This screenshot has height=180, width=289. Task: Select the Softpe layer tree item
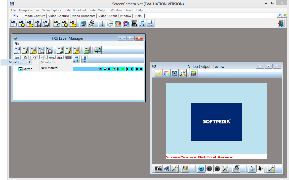(27, 69)
